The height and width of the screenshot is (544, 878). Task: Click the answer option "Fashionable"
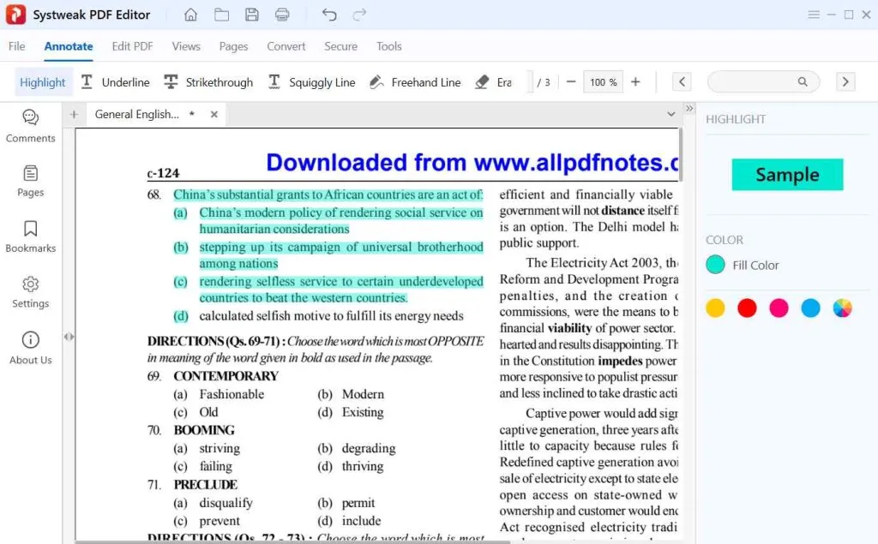pos(232,394)
